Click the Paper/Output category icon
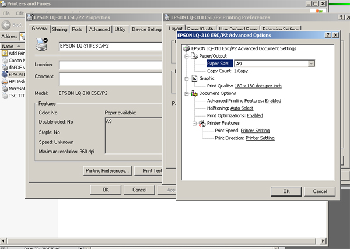350x249 pixels. [194, 56]
